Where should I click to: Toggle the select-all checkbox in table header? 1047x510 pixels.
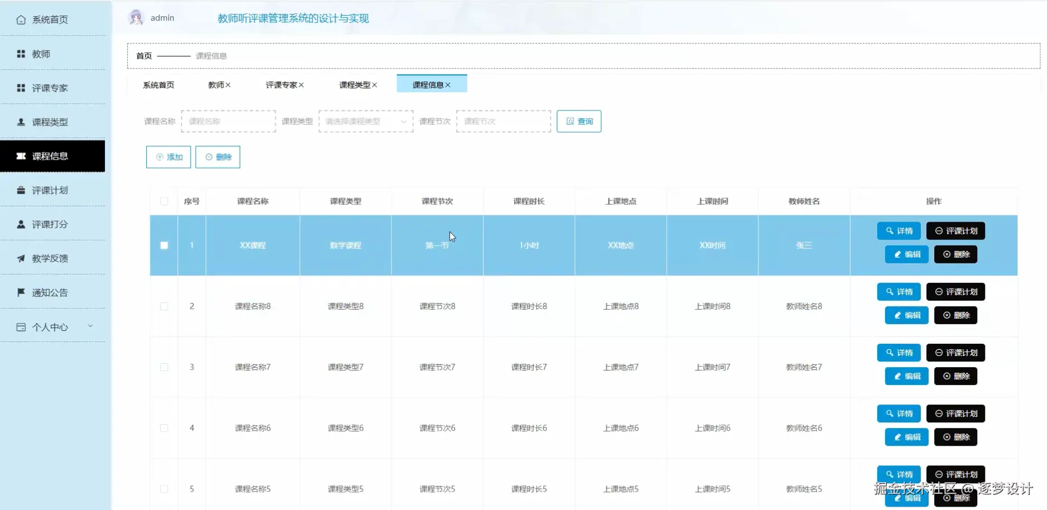[164, 201]
